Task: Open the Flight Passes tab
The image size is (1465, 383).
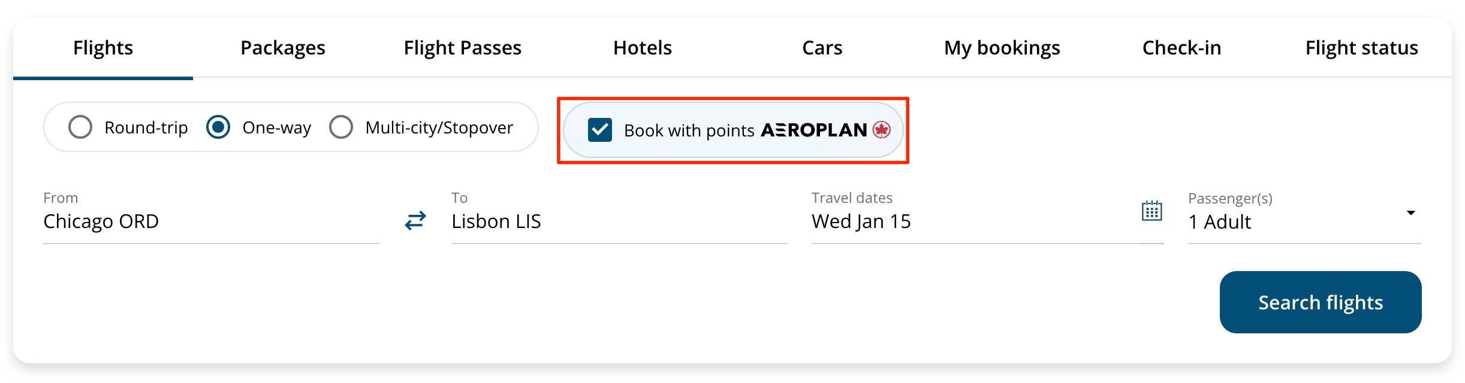Action: click(462, 48)
